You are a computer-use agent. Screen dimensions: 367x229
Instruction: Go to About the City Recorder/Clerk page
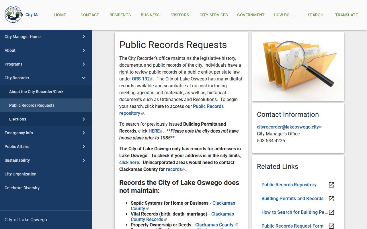pos(46,92)
